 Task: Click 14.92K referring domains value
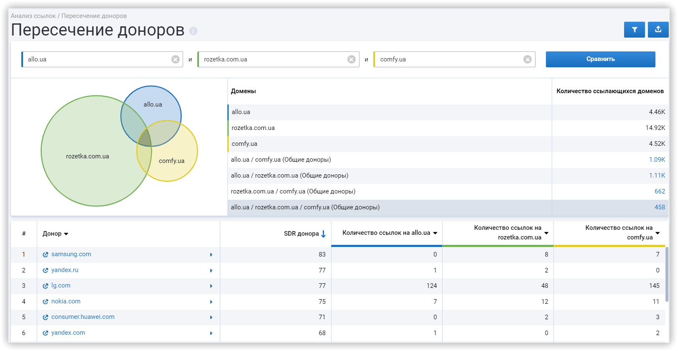pos(655,128)
